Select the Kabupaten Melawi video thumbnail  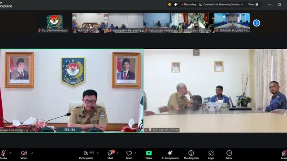[x=161, y=23]
